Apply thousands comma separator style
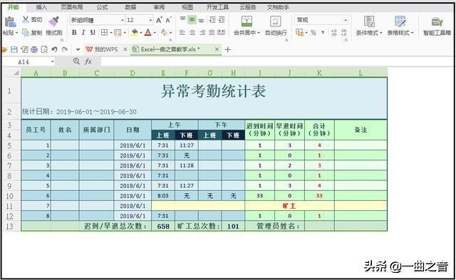 click(x=323, y=33)
